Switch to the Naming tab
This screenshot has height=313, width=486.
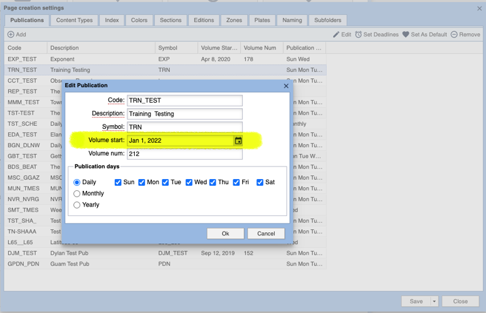[292, 20]
